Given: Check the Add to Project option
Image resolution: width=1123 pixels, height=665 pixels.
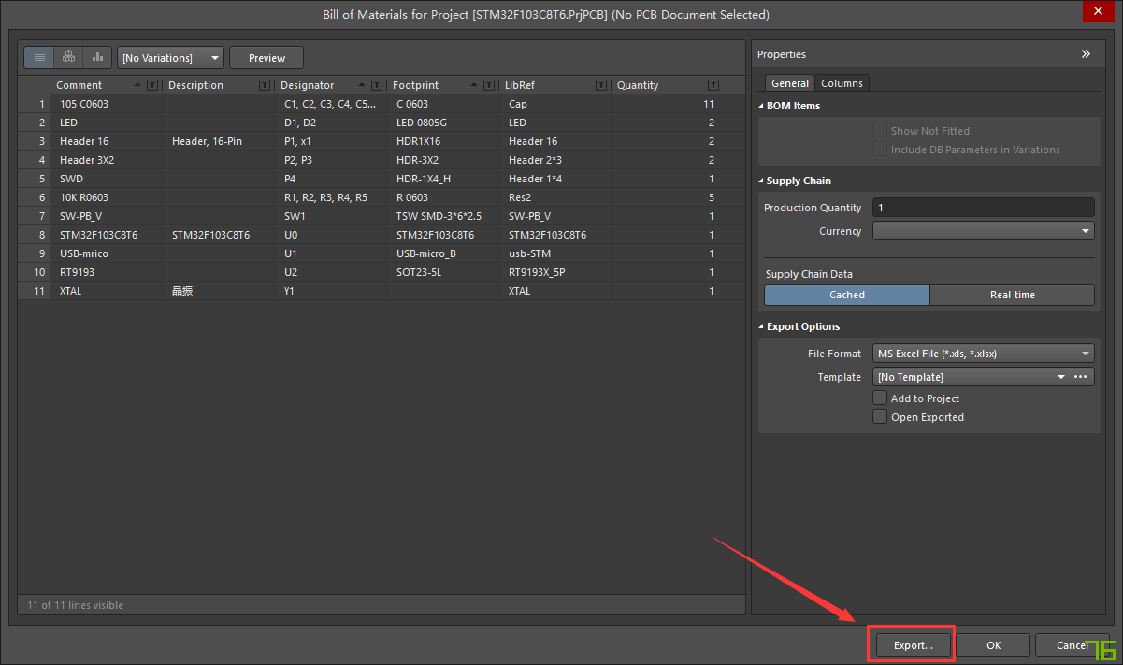Looking at the screenshot, I should [x=879, y=398].
